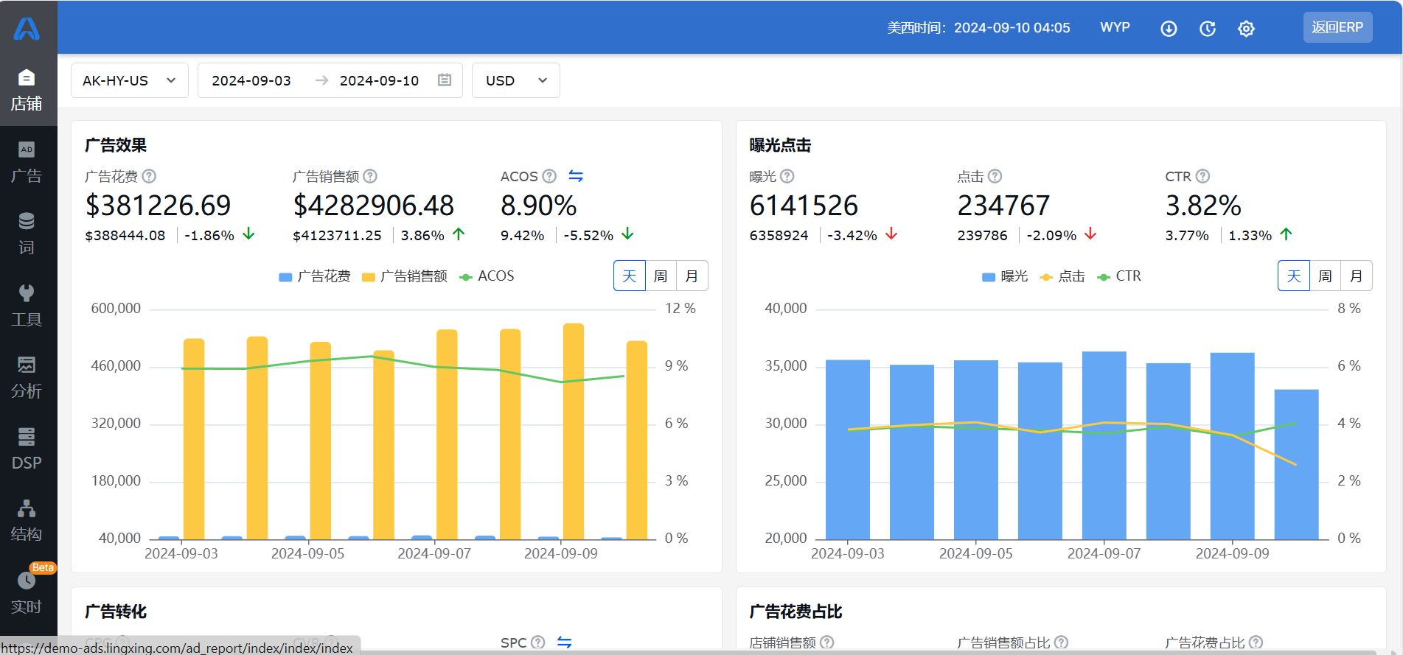Click the 广告花费占比 section title
The width and height of the screenshot is (1403, 655).
[x=796, y=612]
